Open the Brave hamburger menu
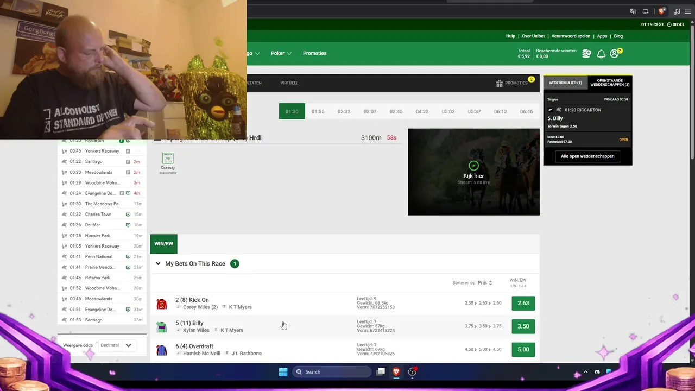This screenshot has height=391, width=695. pyautogui.click(x=687, y=11)
